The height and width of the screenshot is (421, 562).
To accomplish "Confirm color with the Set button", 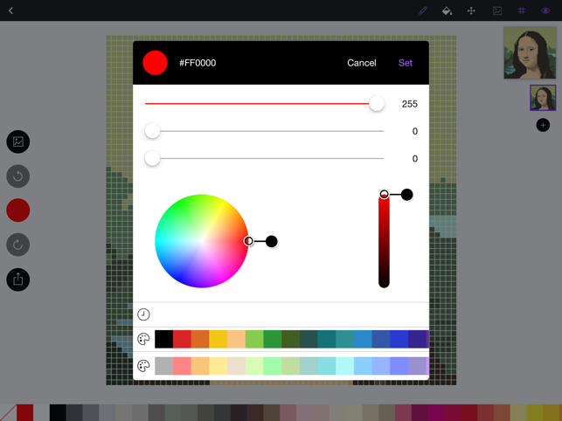I will pos(406,63).
